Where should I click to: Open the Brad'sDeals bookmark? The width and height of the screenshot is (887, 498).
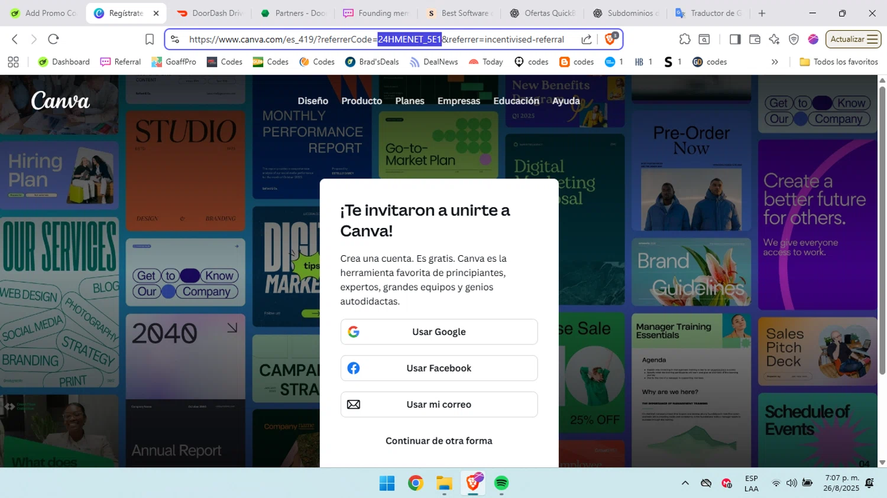pyautogui.click(x=372, y=61)
